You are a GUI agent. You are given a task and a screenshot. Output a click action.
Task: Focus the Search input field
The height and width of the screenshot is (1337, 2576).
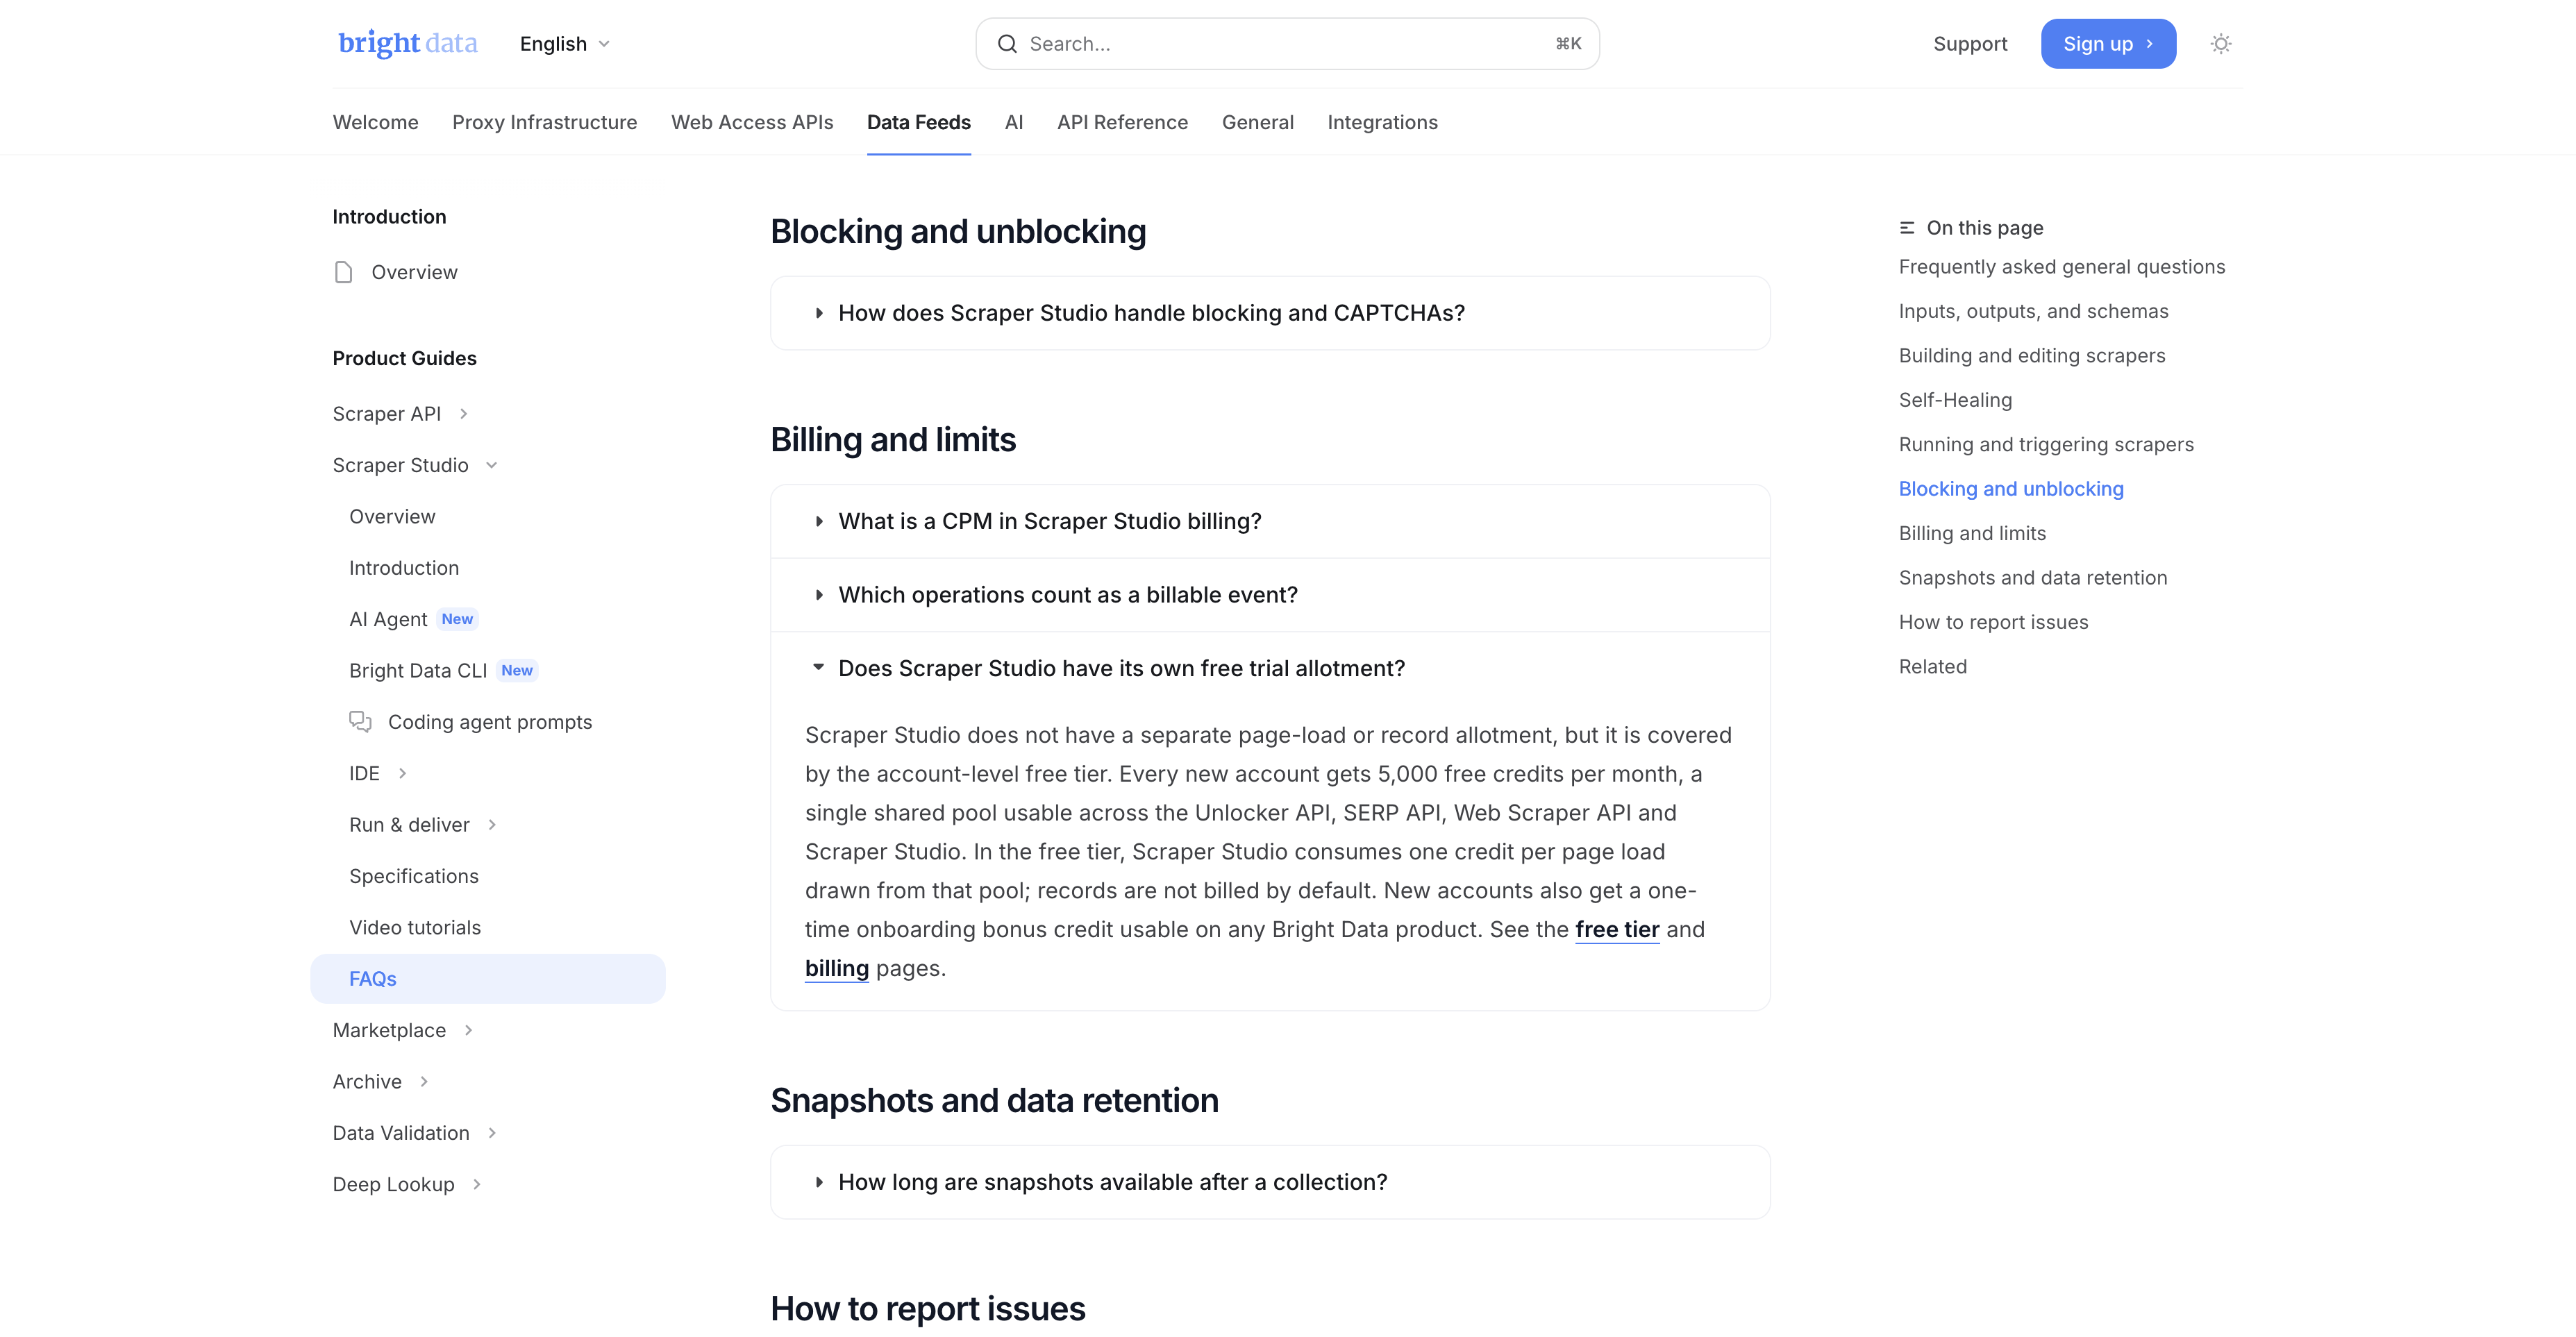pyautogui.click(x=1287, y=44)
